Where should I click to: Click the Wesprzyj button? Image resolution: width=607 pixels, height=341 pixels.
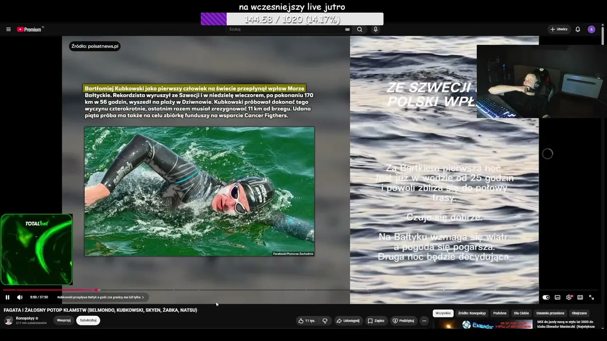click(x=64, y=320)
